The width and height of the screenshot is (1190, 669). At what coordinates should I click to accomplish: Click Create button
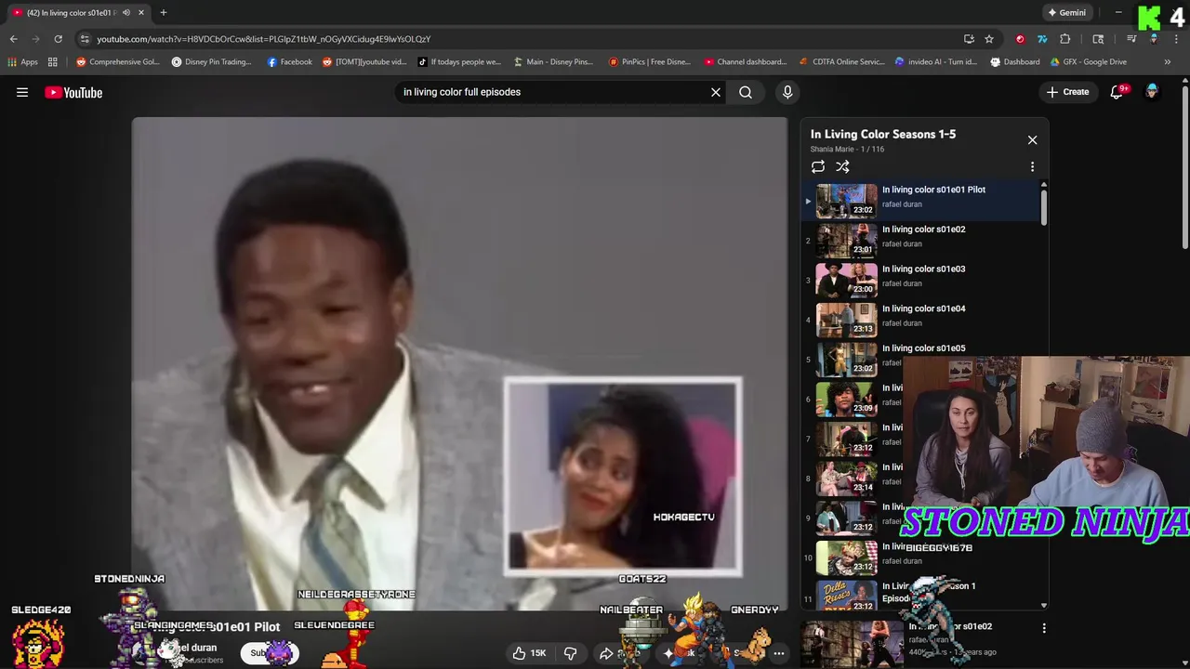1067,92
